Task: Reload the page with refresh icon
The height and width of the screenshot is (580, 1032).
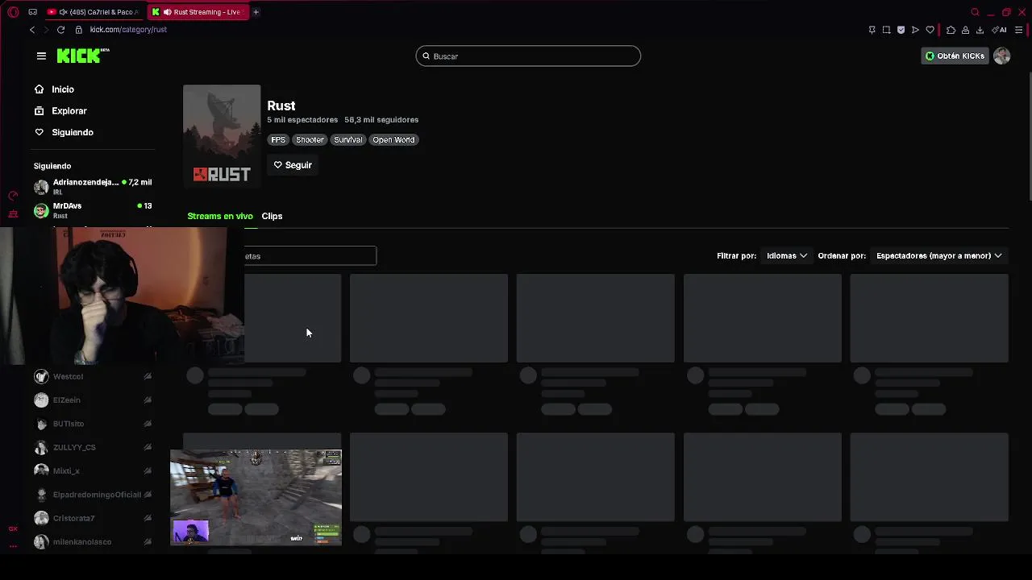Action: [x=60, y=30]
